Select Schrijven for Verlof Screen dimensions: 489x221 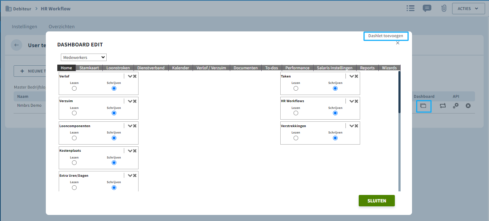pos(114,88)
